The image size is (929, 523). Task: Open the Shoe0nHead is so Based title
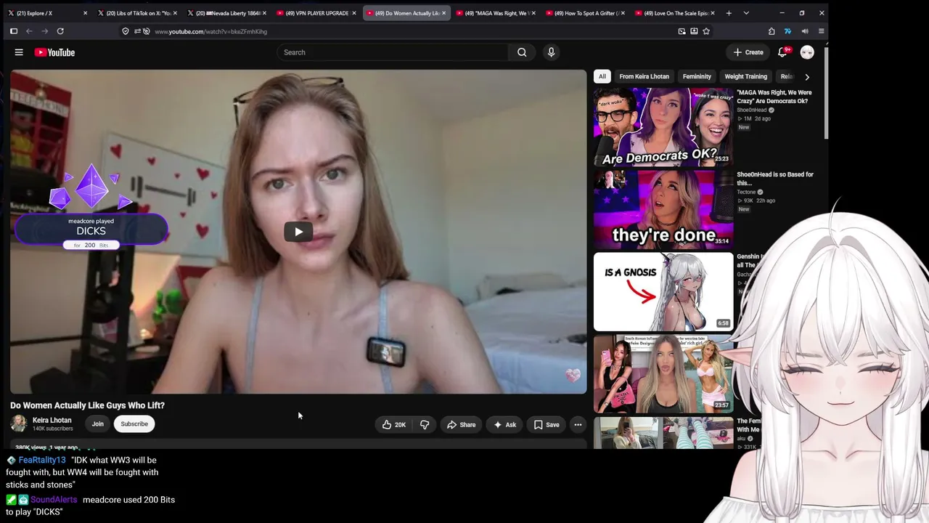click(x=775, y=179)
